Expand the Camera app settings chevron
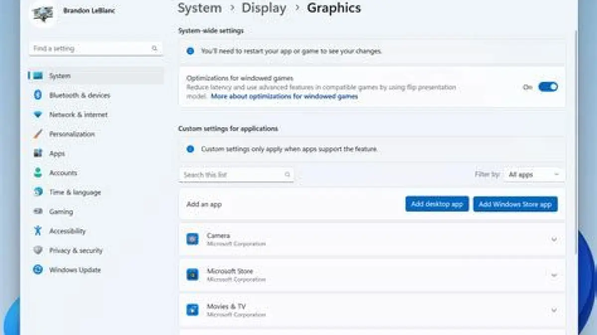Viewport: 597px width, 335px height. pyautogui.click(x=554, y=240)
